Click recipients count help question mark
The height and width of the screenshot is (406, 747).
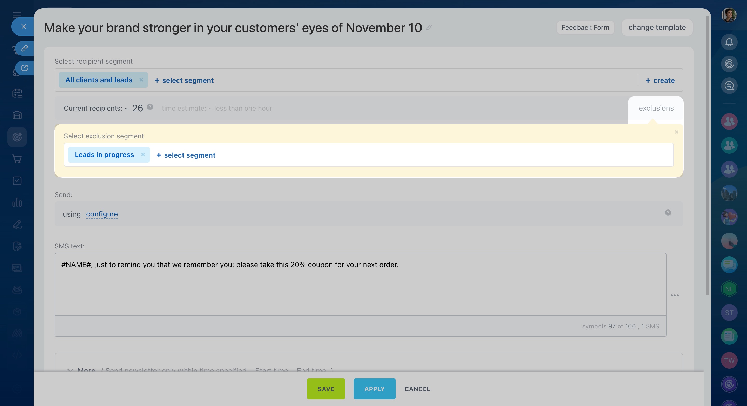(150, 107)
